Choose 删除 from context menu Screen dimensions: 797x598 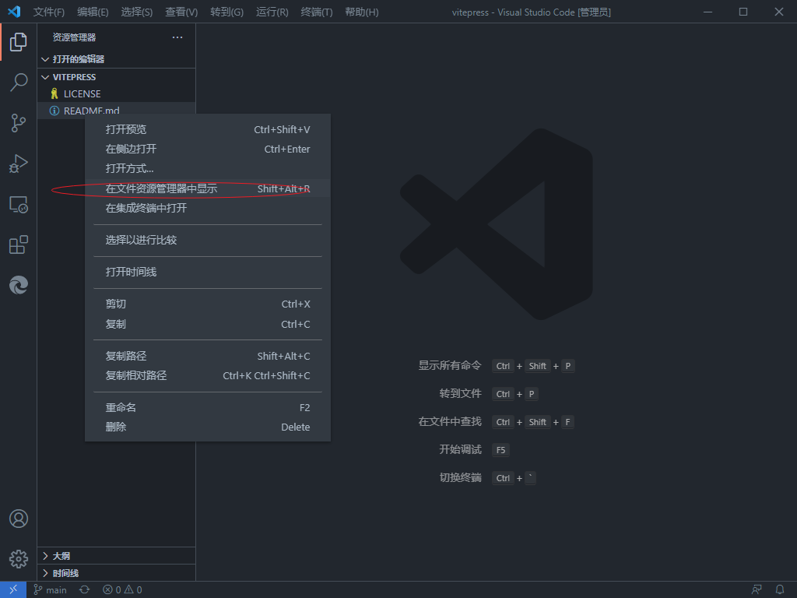(x=208, y=427)
